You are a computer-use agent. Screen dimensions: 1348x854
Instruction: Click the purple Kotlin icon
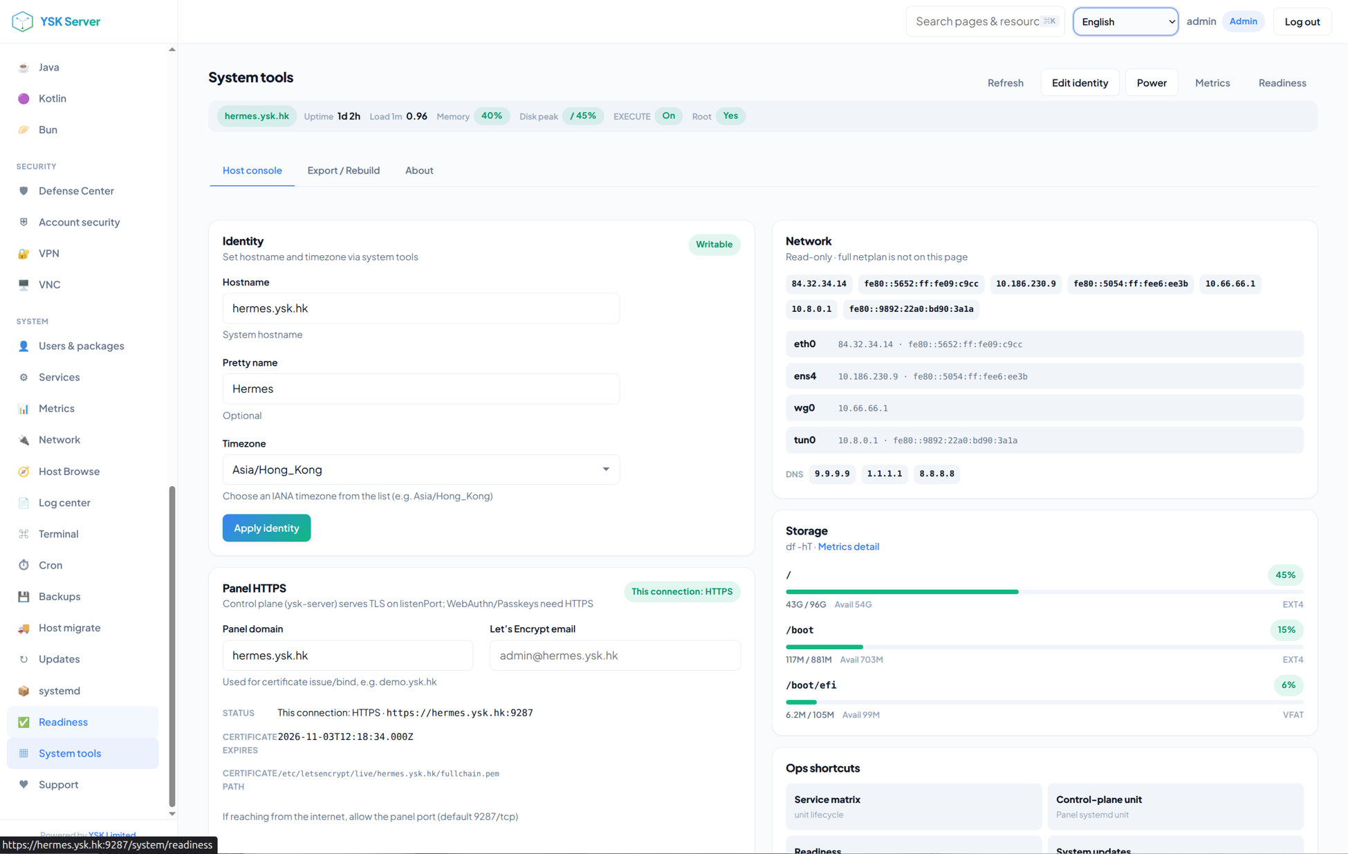pyautogui.click(x=24, y=99)
